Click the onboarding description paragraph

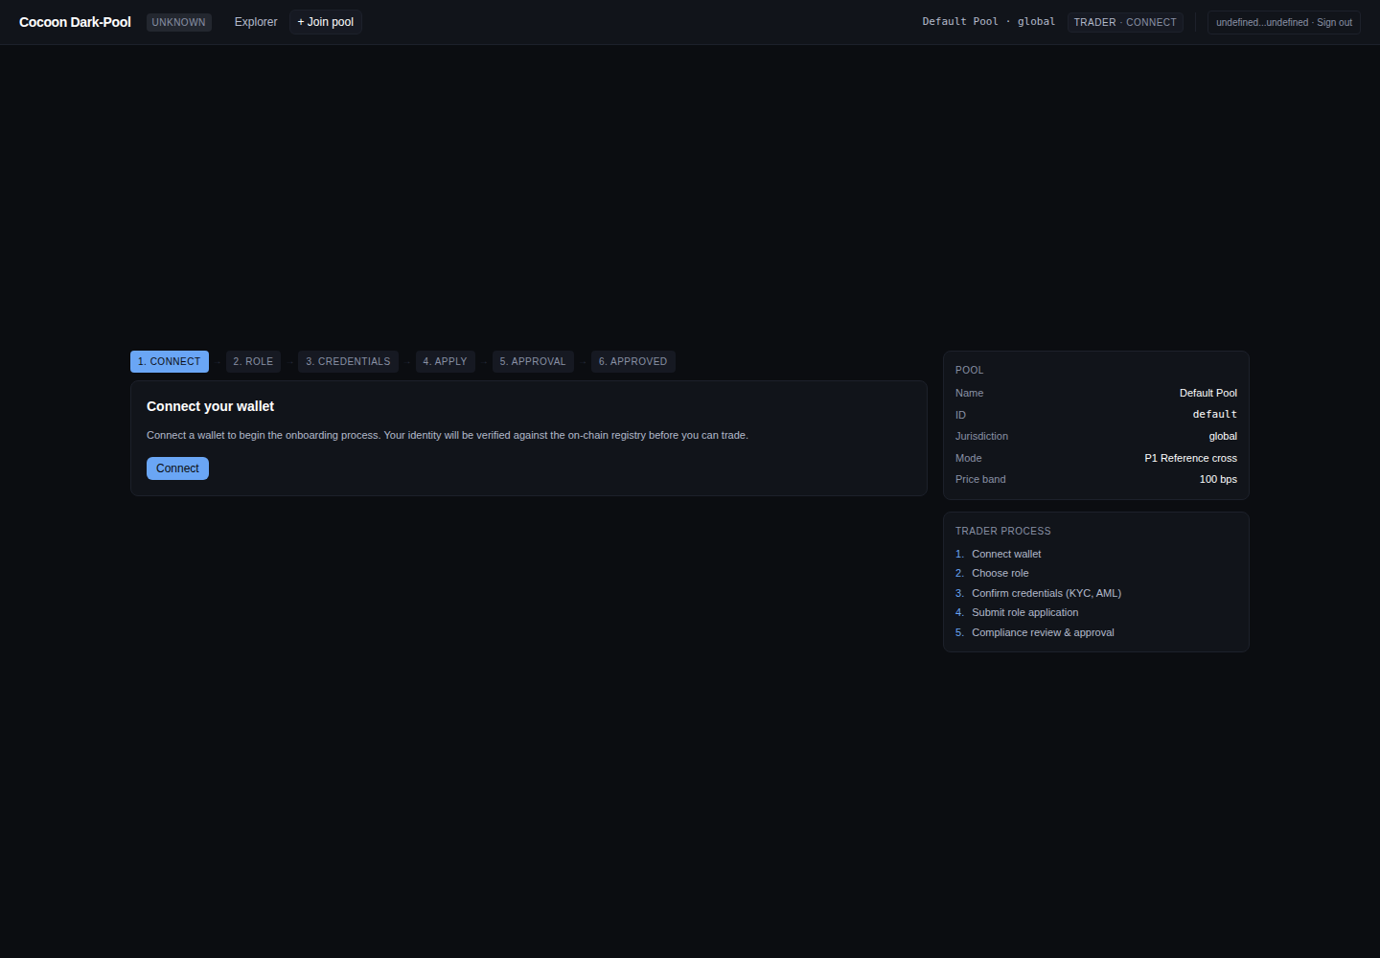pyautogui.click(x=448, y=435)
